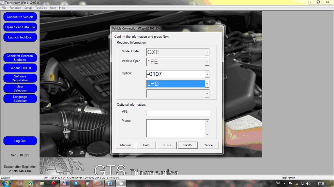Screen dimensions: 334x187
Task: Open the Help menu
Action: pos(62,8)
